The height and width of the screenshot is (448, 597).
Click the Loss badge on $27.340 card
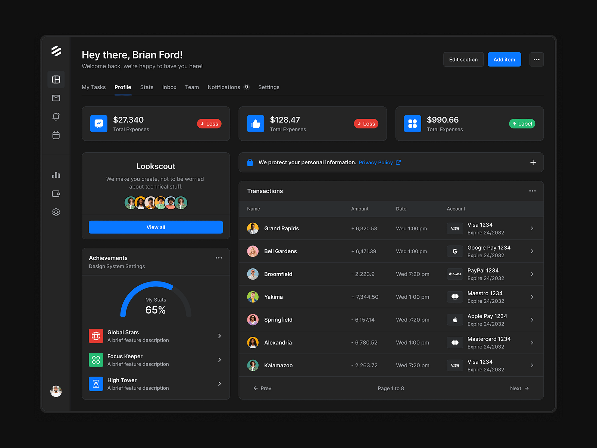(209, 124)
